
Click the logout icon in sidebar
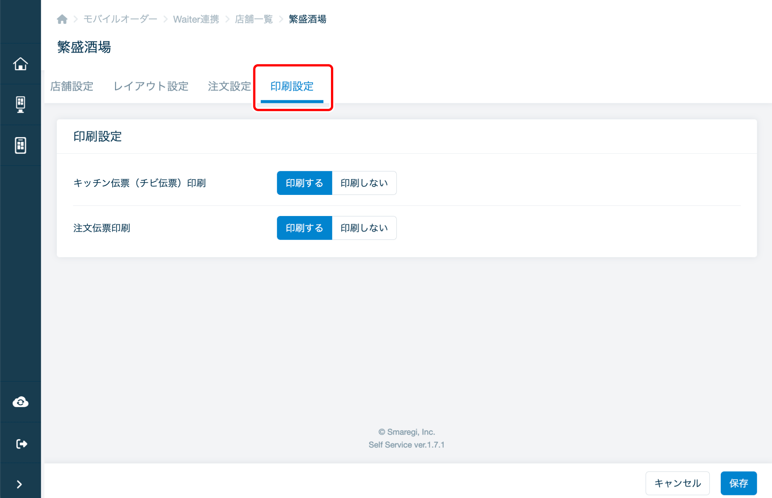(x=21, y=444)
